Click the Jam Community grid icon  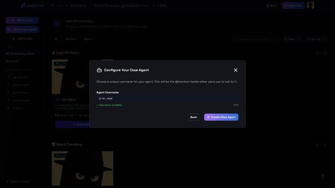click(x=57, y=23)
